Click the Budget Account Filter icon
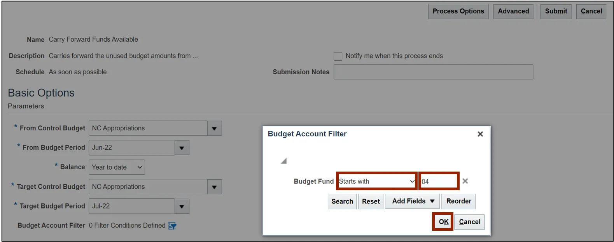This screenshot has width=614, height=242. click(172, 226)
